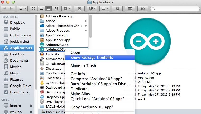Image resolution: width=201 pixels, height=114 pixels.
Task: Open Desktop in sidebar
Action: (x=17, y=54)
